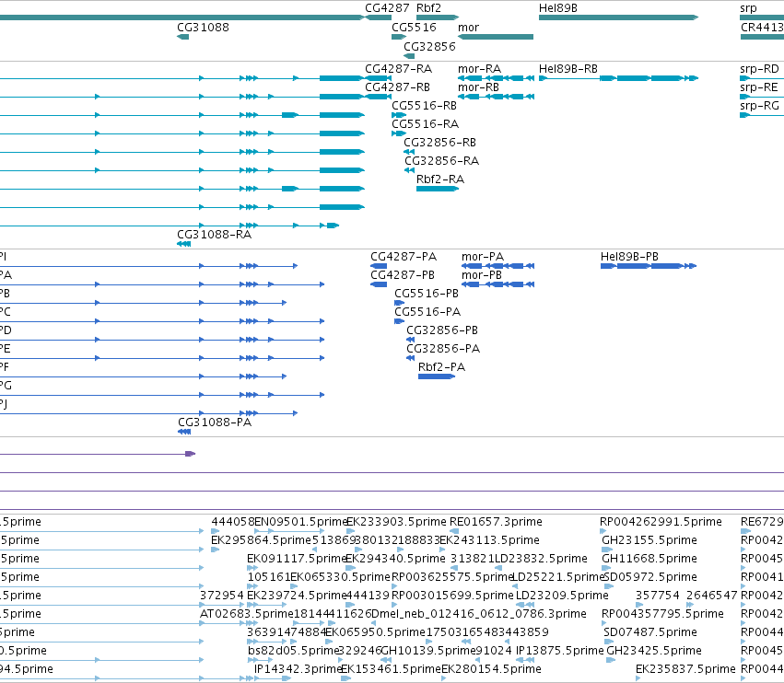Click the GH11668.5prime EST label
The image size is (784, 683).
pos(649,558)
